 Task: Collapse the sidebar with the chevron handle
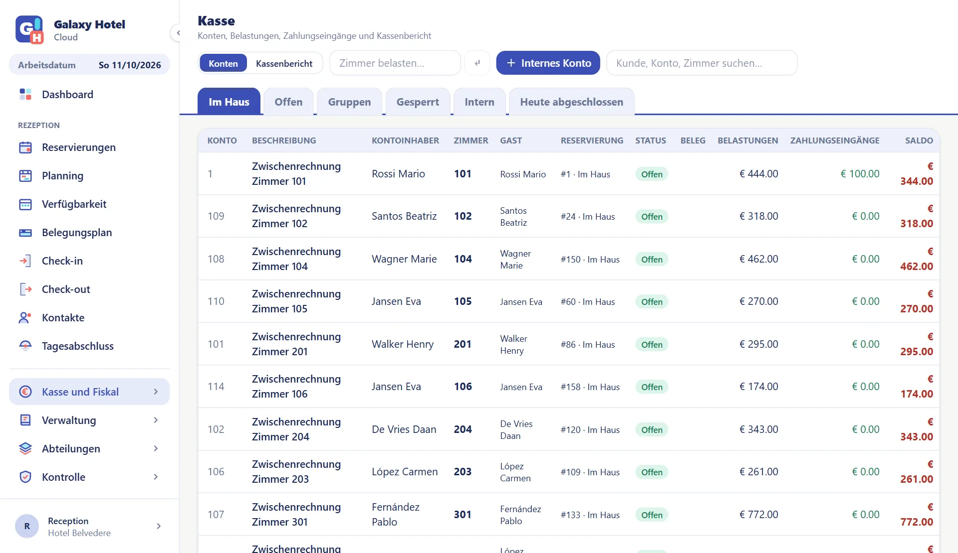click(x=178, y=33)
